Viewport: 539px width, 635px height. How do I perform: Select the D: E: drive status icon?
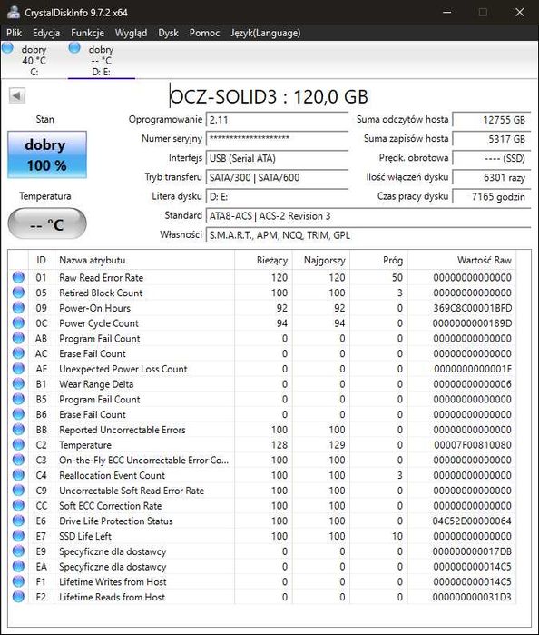pos(74,48)
